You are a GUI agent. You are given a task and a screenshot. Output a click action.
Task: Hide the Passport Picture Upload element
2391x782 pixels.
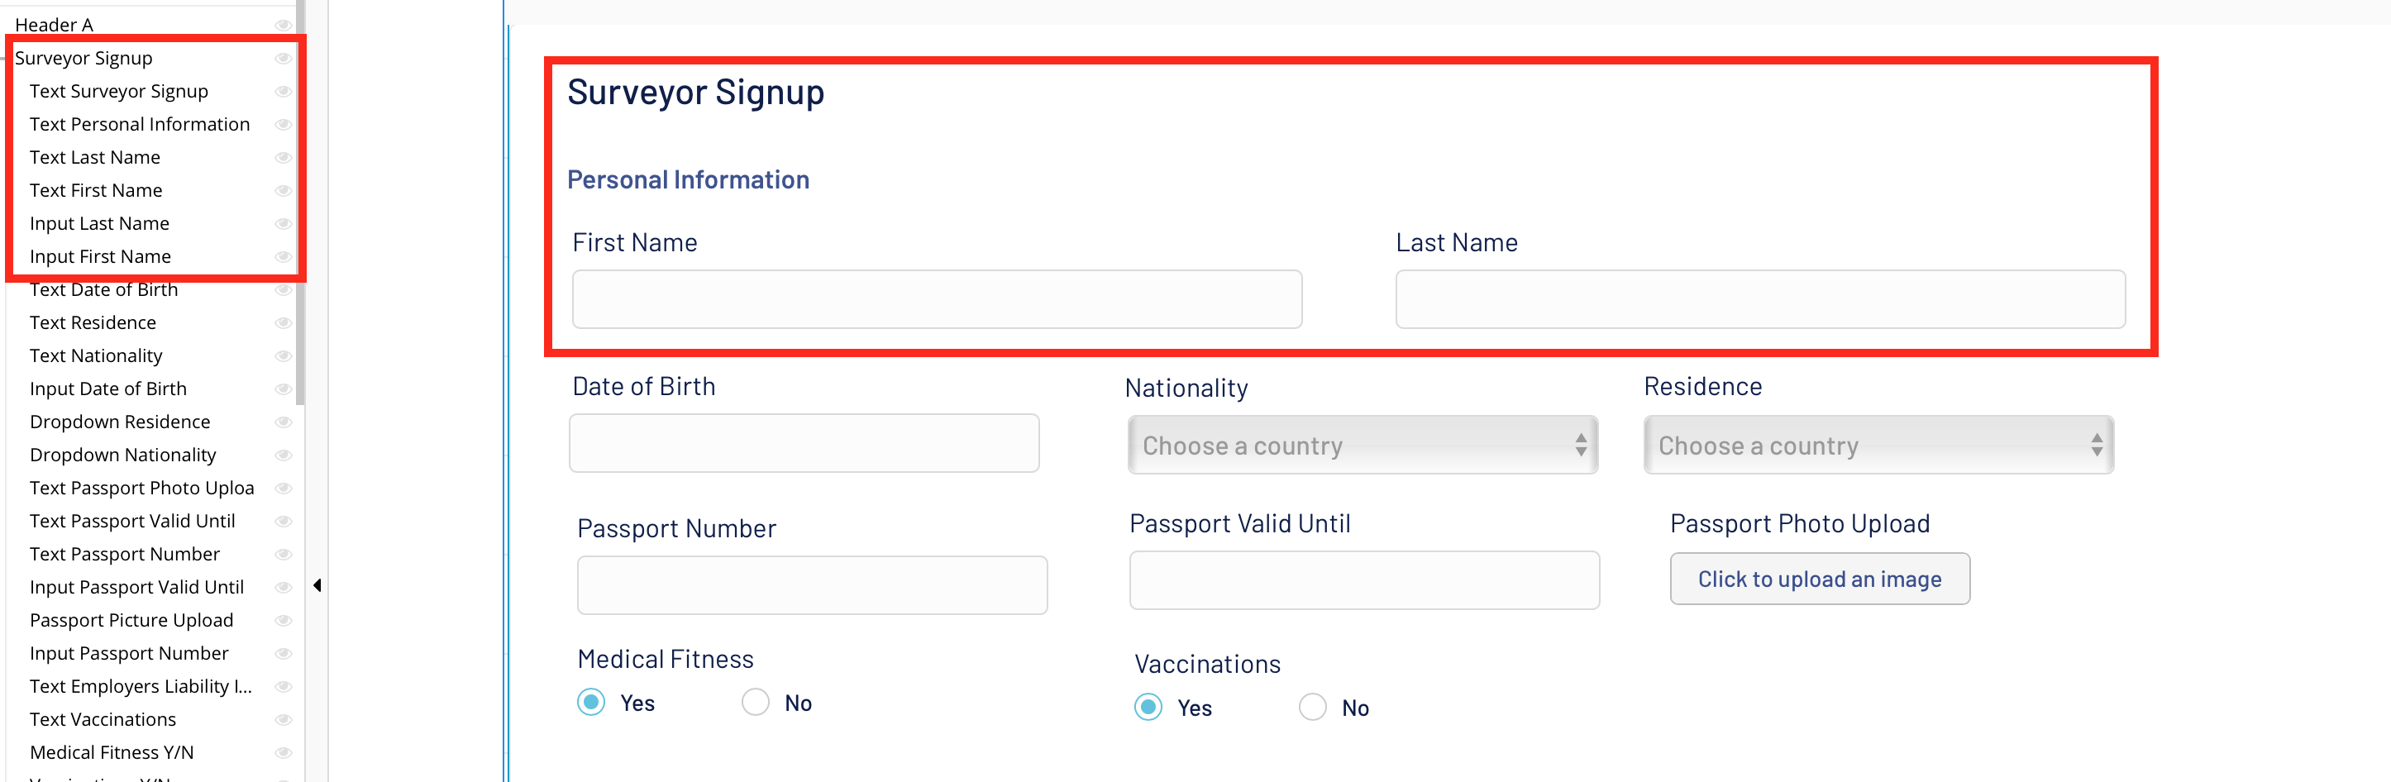tap(283, 621)
